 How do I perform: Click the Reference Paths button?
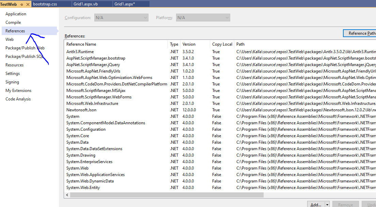coord(359,33)
